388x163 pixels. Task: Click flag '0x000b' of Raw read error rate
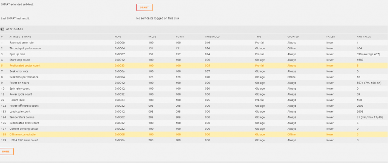click(x=120, y=43)
